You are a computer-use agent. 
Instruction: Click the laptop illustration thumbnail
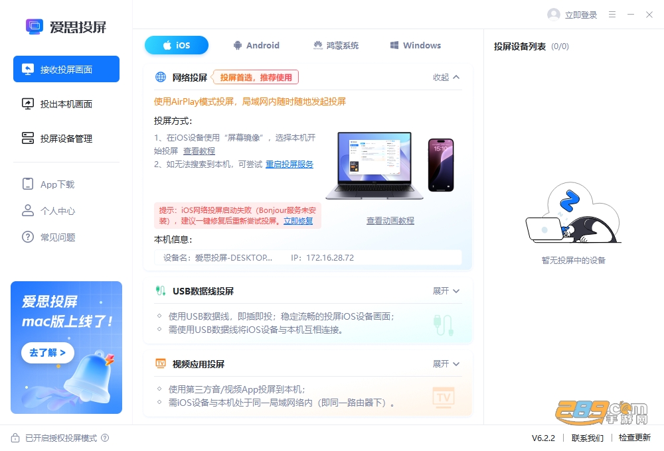coord(374,165)
